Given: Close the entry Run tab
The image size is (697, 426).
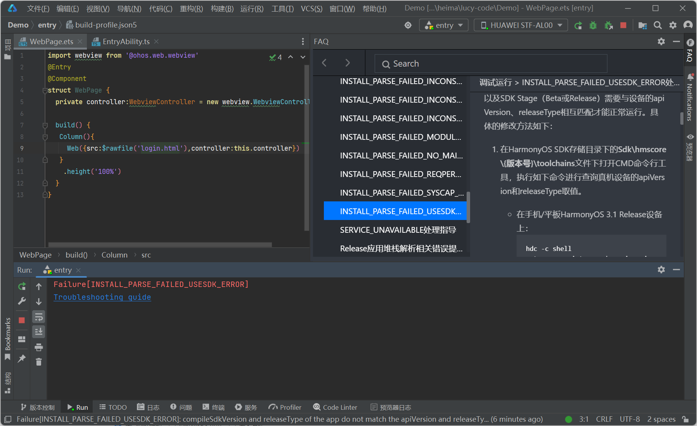Looking at the screenshot, I should point(78,270).
